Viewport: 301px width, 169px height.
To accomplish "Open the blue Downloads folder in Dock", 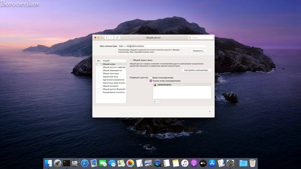I will click(243, 163).
